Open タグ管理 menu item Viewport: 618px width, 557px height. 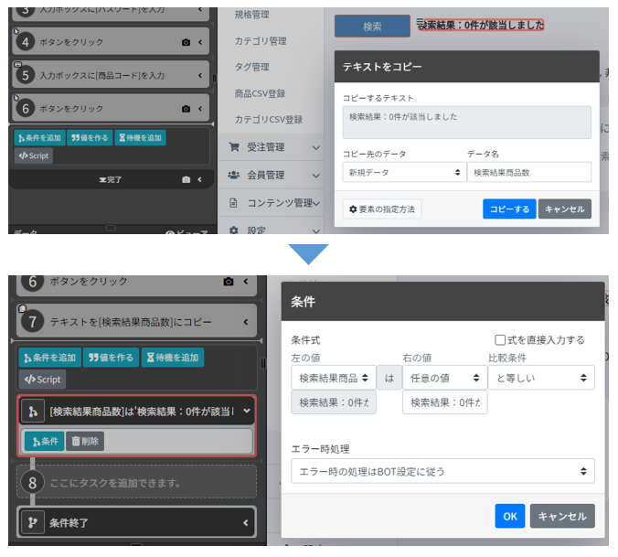(251, 67)
